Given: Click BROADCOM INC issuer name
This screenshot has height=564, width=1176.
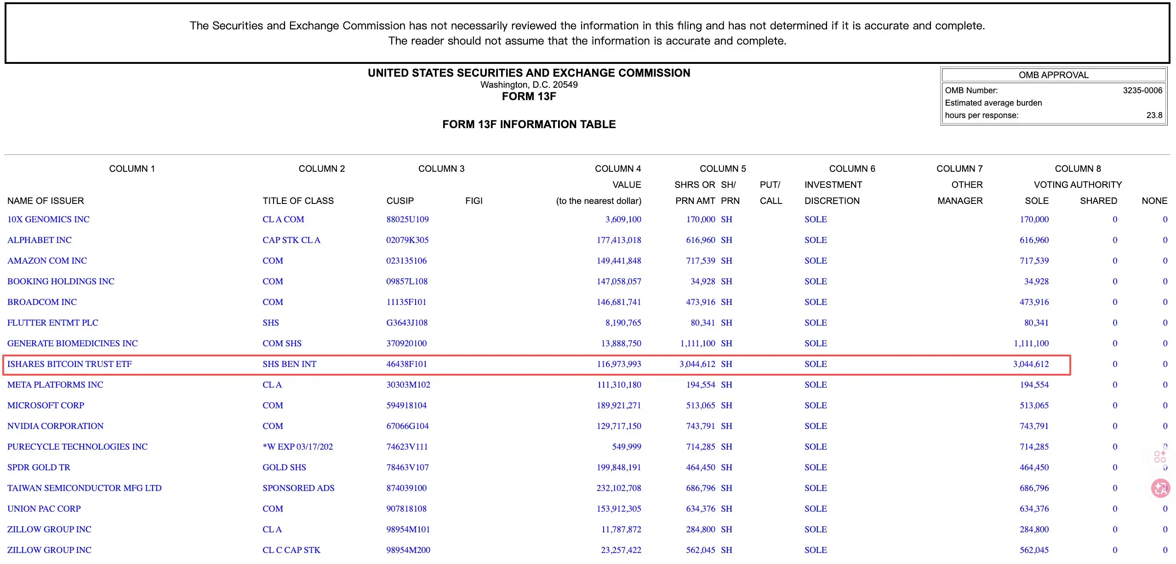Looking at the screenshot, I should [42, 302].
